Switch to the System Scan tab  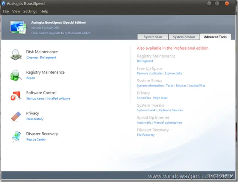click(153, 37)
